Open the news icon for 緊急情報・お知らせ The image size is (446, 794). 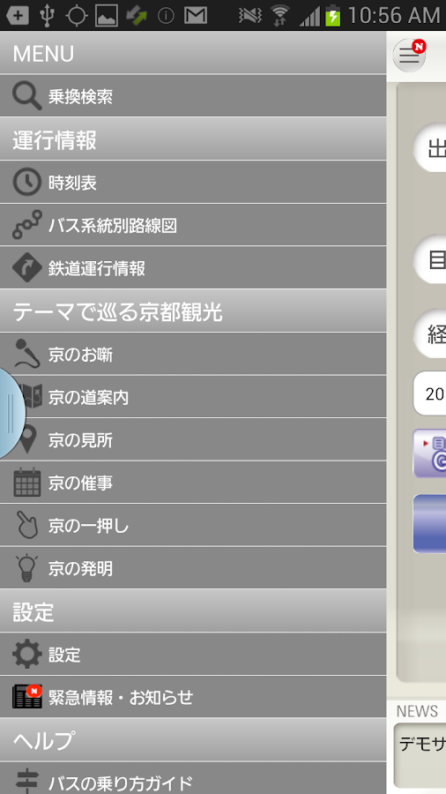(x=26, y=697)
